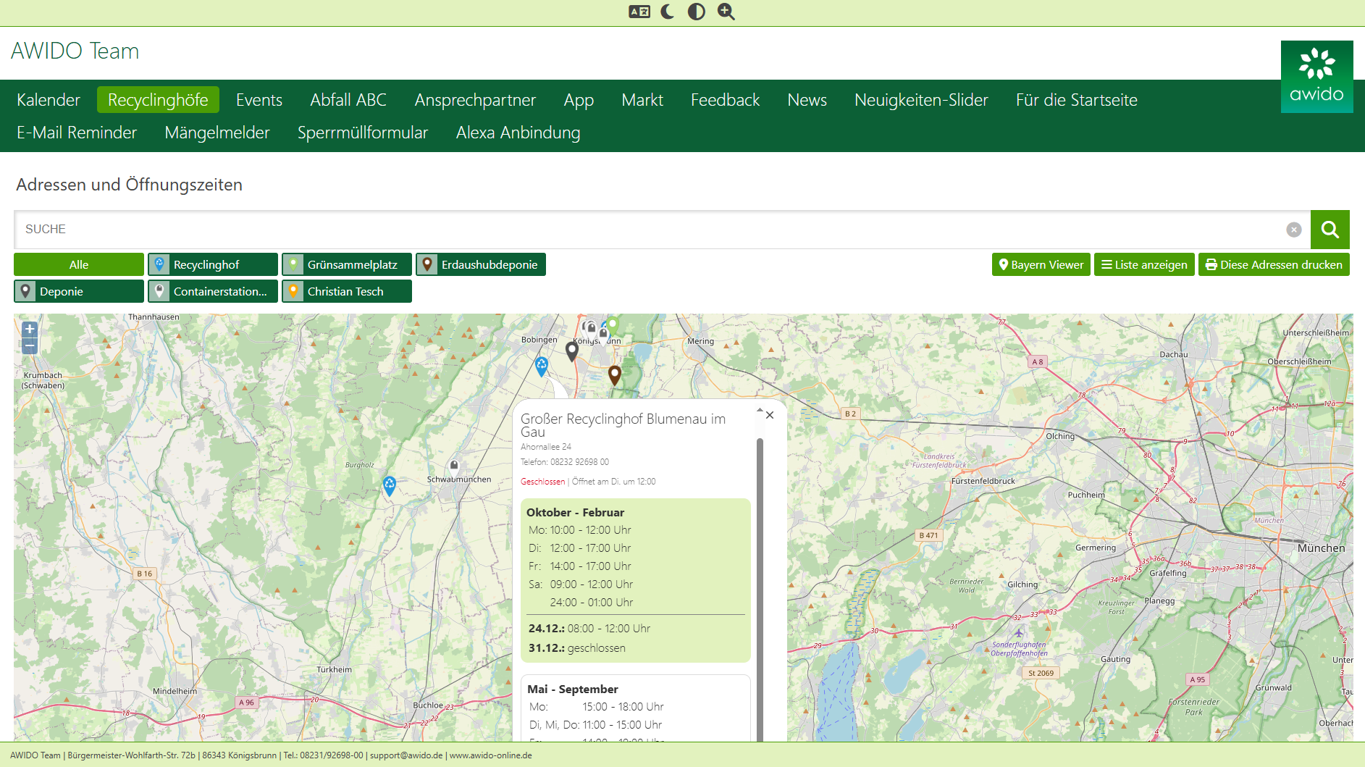Zoom out the map with minus button

click(30, 346)
